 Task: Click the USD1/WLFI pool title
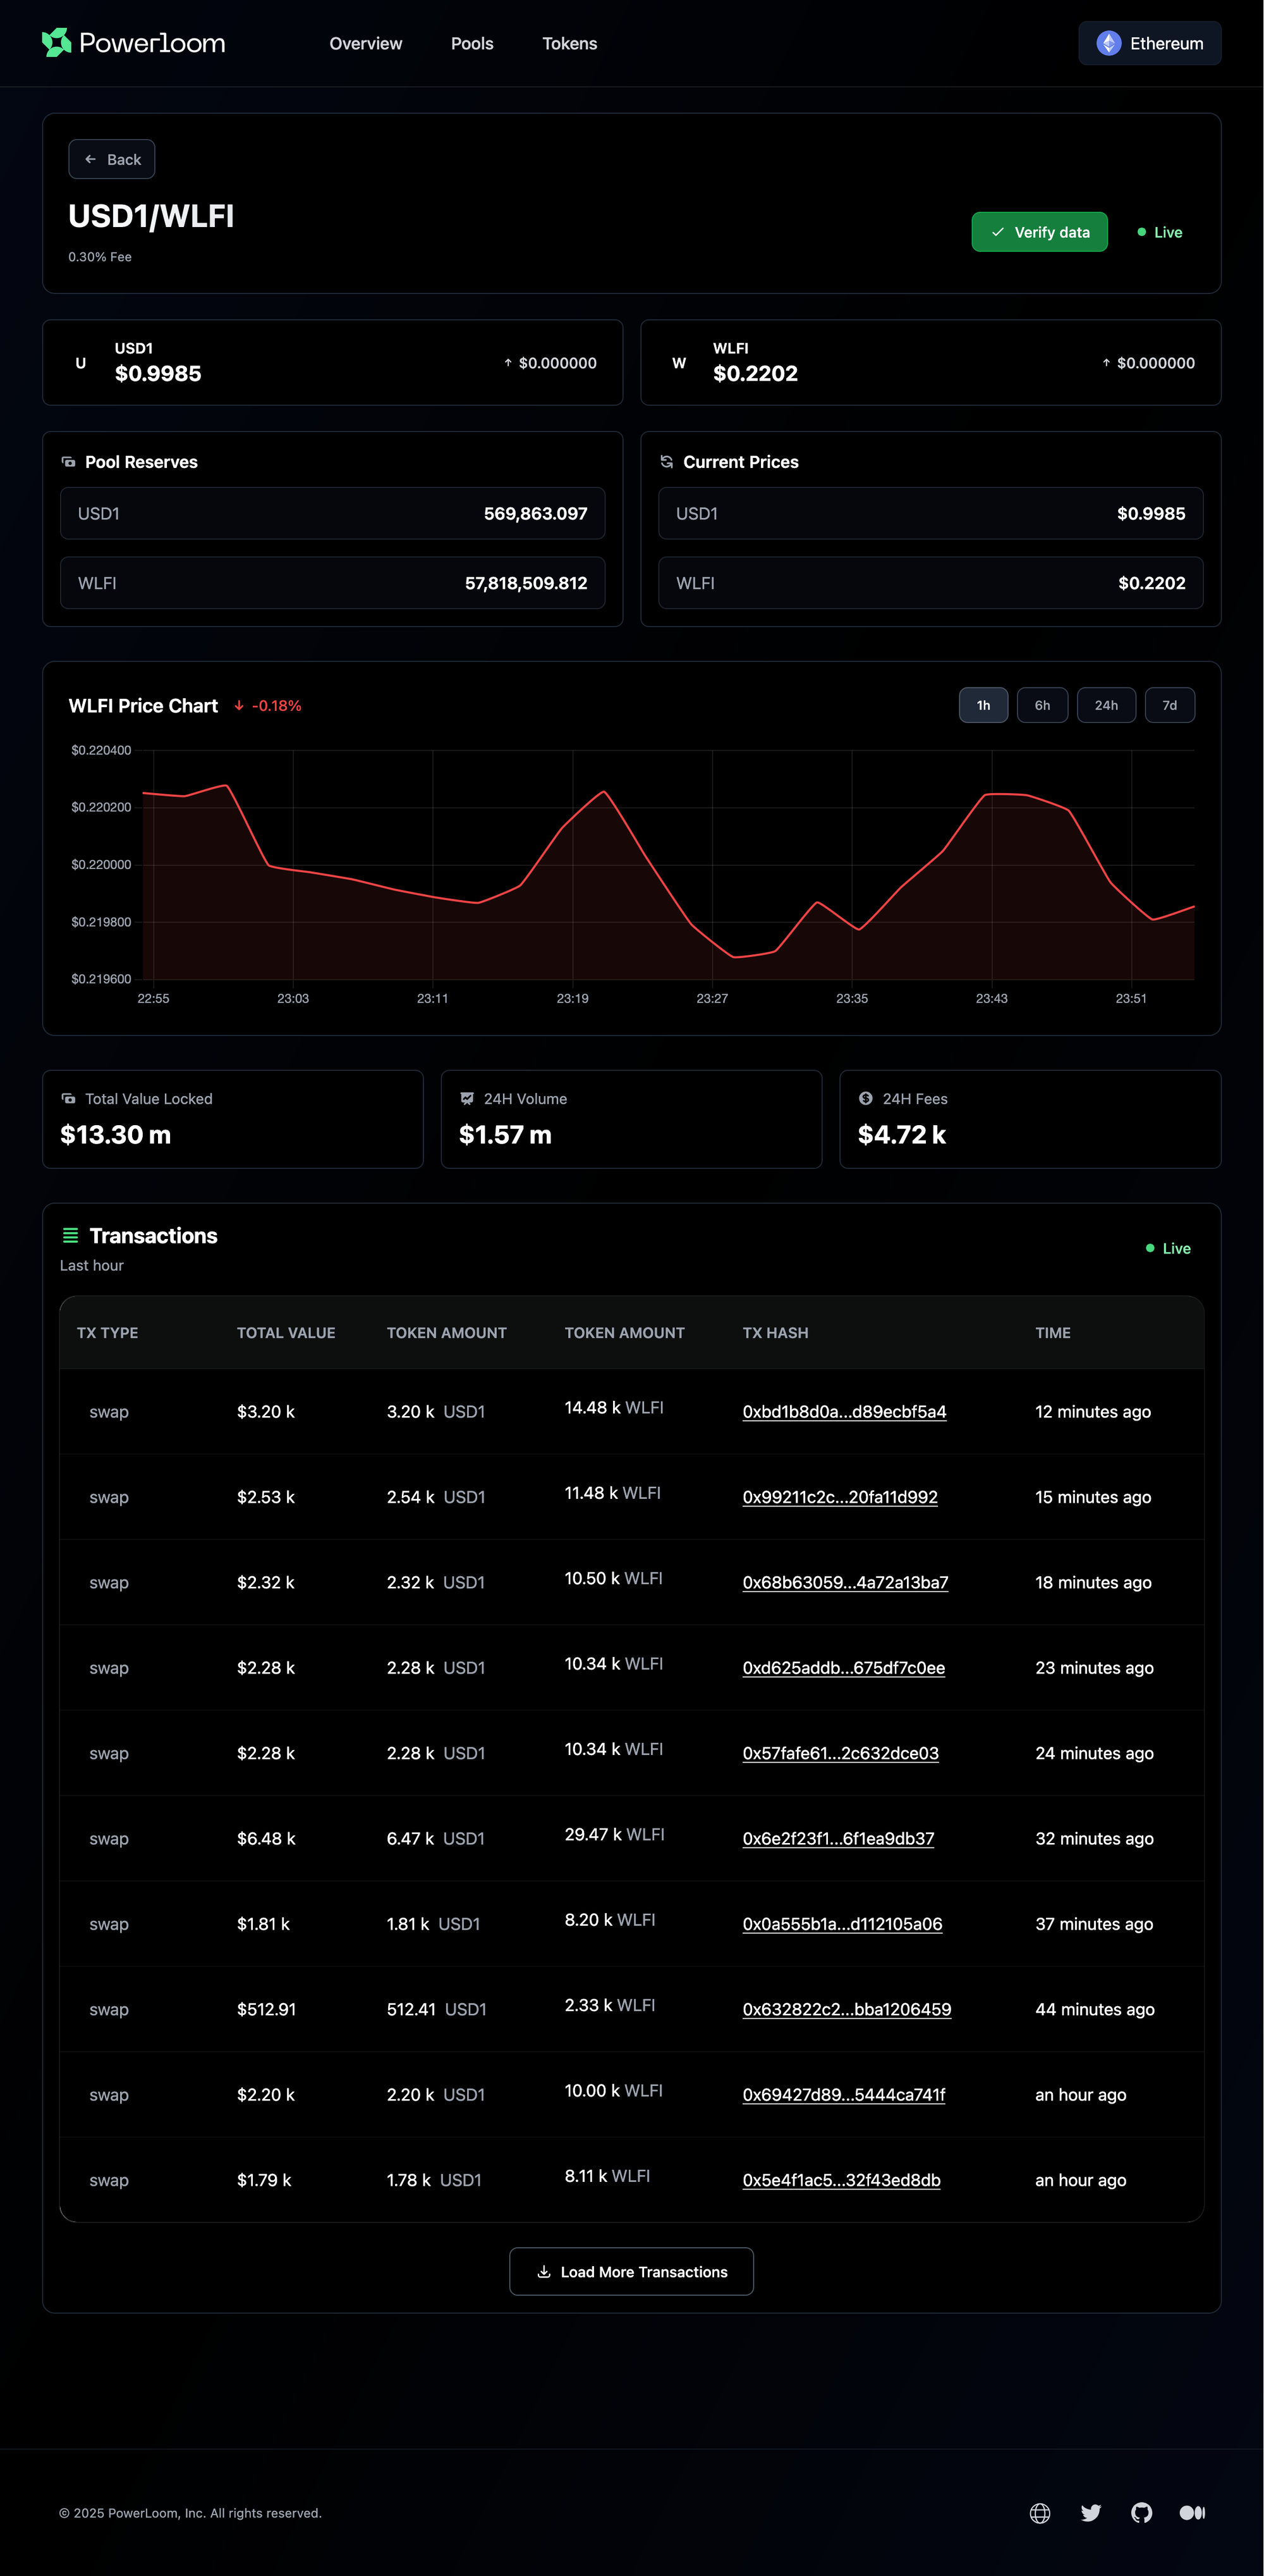[151, 216]
